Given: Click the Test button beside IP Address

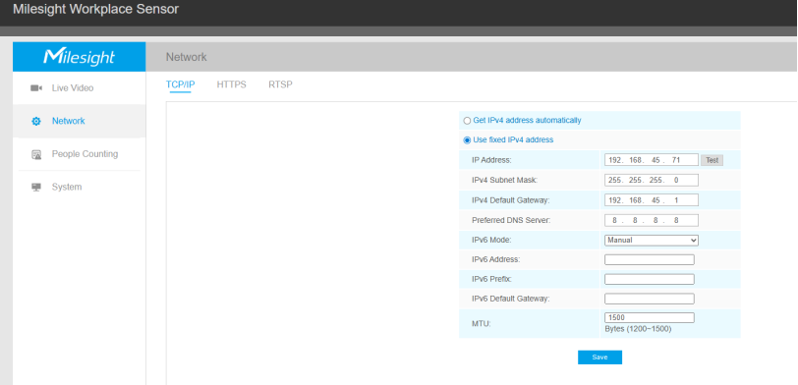Looking at the screenshot, I should (712, 160).
